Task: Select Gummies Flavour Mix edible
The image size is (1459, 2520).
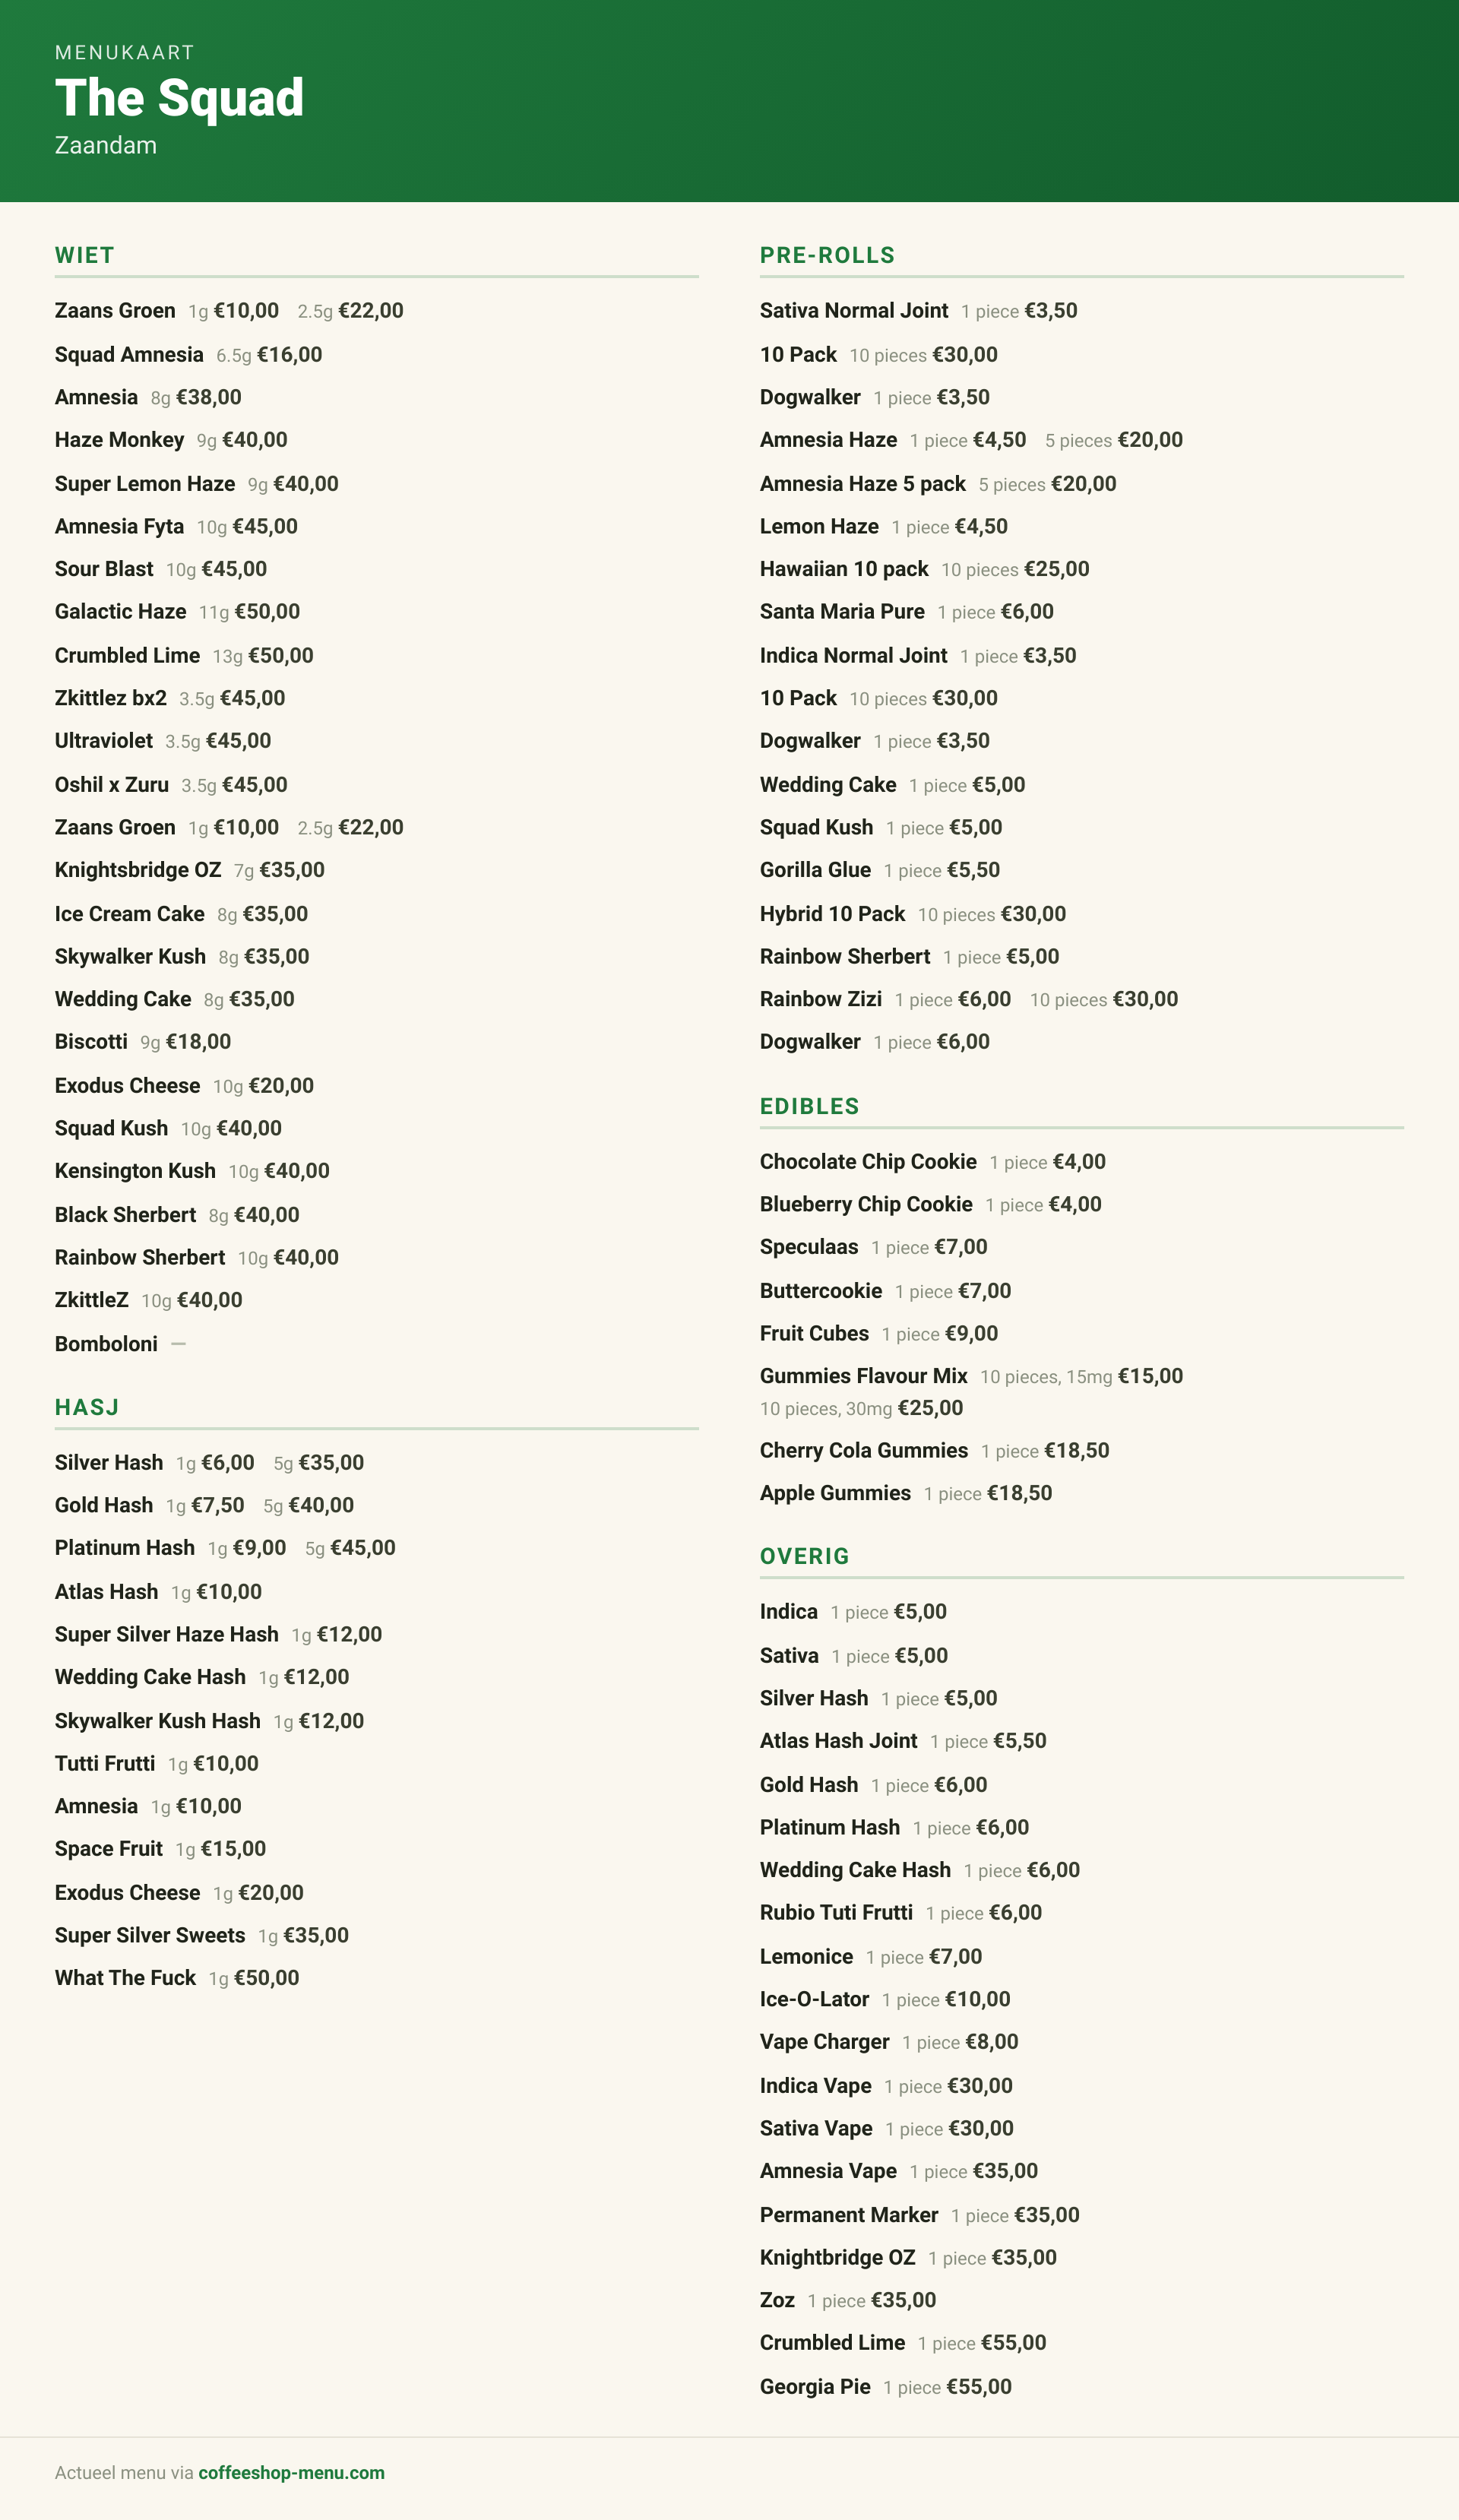Action: pyautogui.click(x=863, y=1375)
